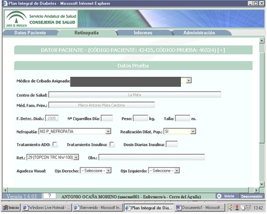Focus the Dosis Diarias Insulina field
This screenshot has width=267, height=214.
(172, 144)
